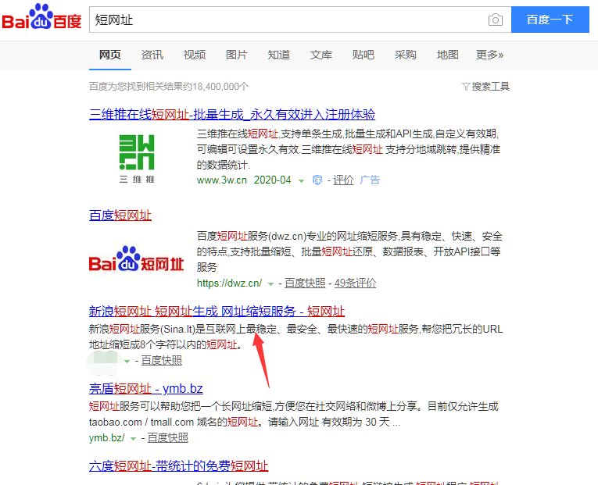Click the 广告 ad label
The width and height of the screenshot is (598, 485).
pyautogui.click(x=370, y=180)
